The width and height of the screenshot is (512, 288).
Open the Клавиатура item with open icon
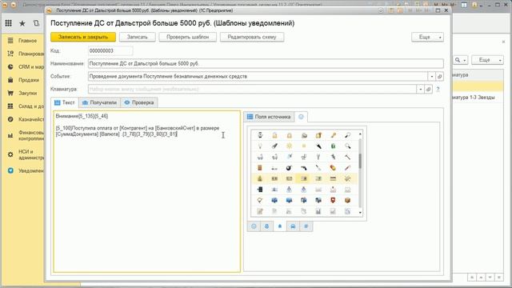(x=429, y=89)
